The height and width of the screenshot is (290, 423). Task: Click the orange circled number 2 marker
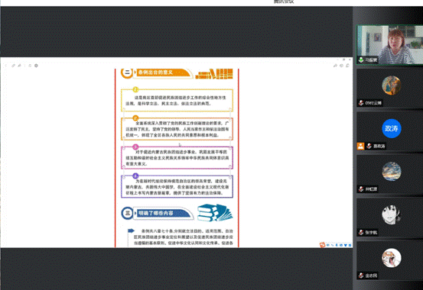(x=135, y=118)
